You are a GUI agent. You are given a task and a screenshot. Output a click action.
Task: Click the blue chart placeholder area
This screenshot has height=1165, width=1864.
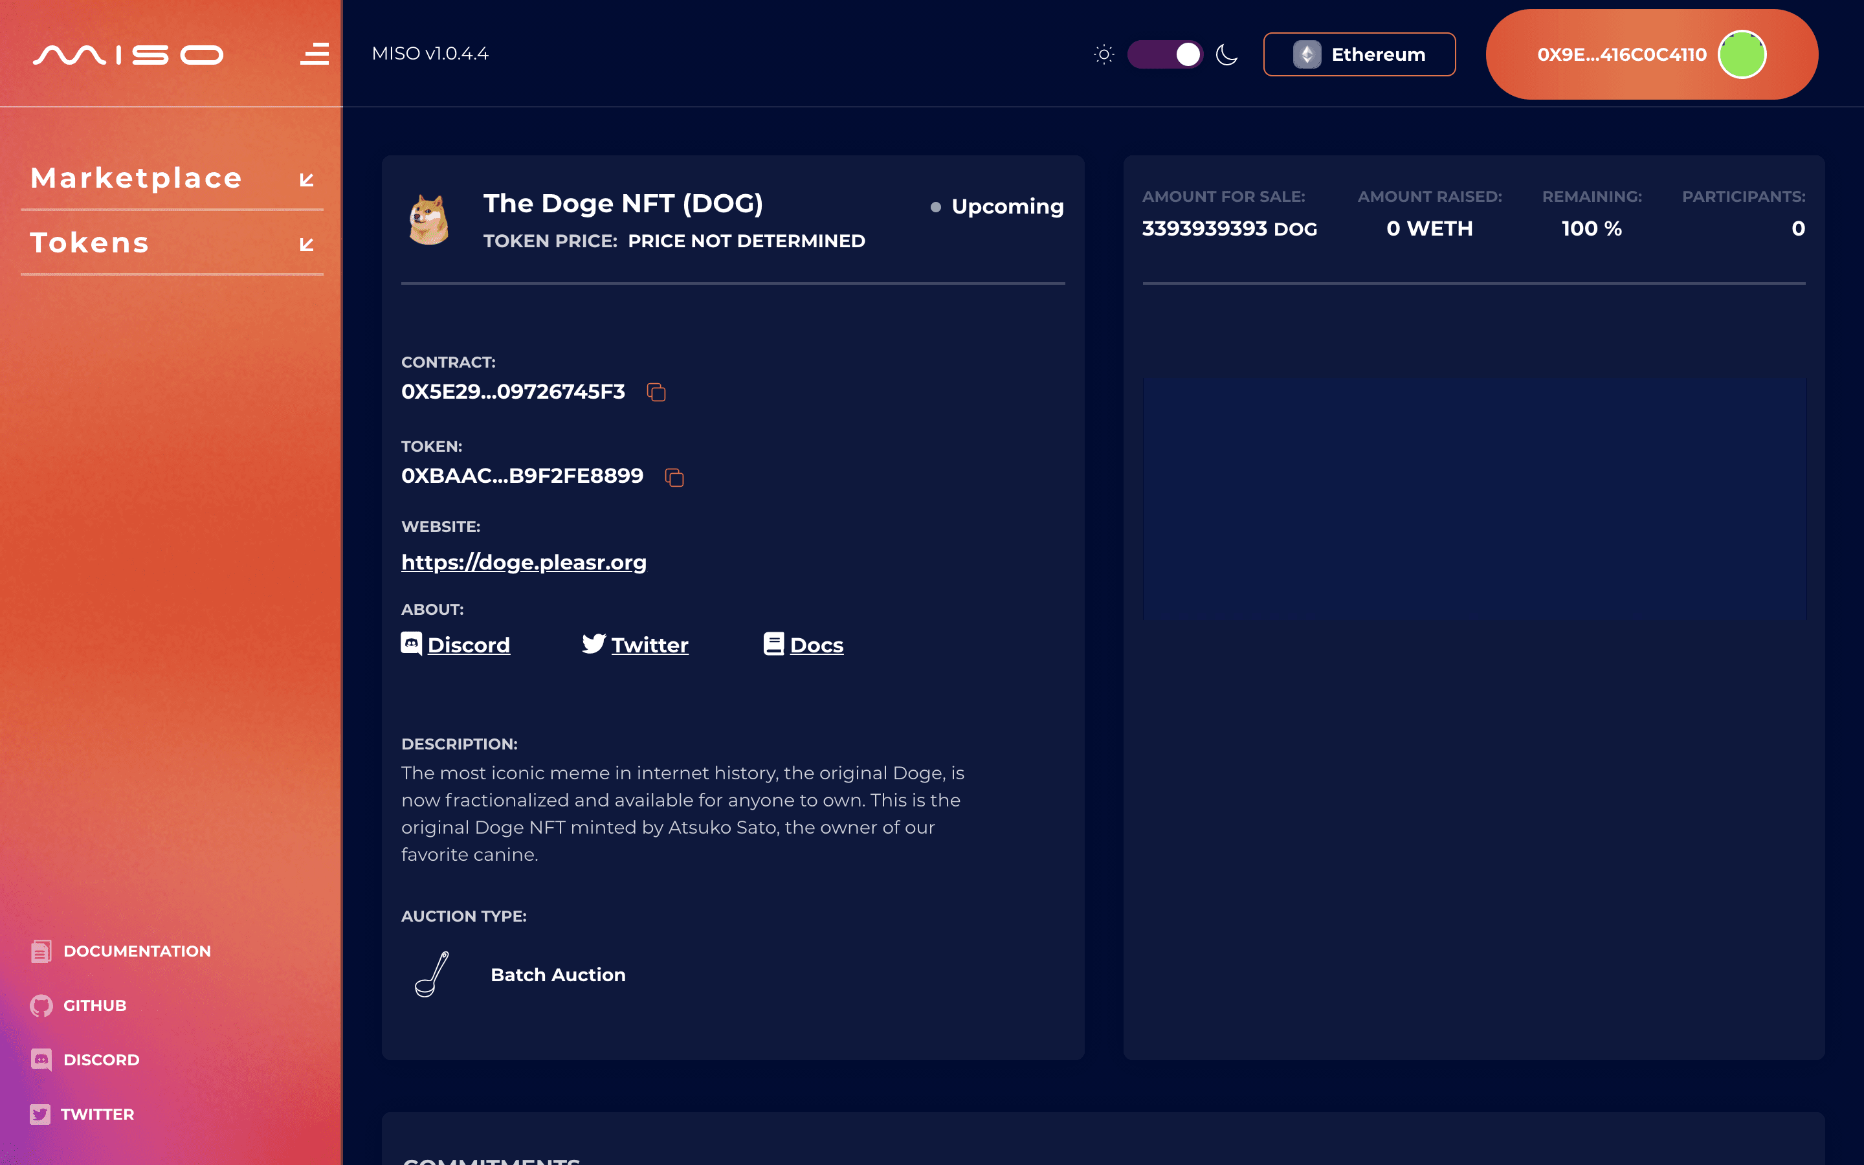pos(1474,498)
